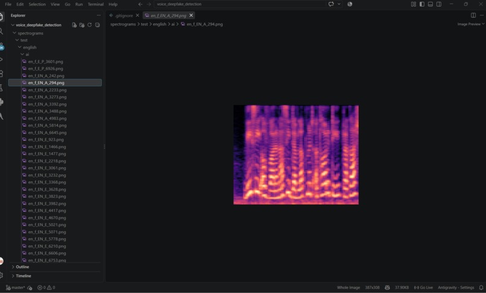The height and width of the screenshot is (293, 486).
Task: Click the sync changes cloud icon
Action: [x=30, y=288]
